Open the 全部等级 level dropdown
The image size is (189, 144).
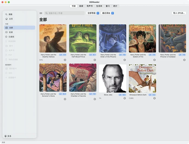tap(93, 13)
